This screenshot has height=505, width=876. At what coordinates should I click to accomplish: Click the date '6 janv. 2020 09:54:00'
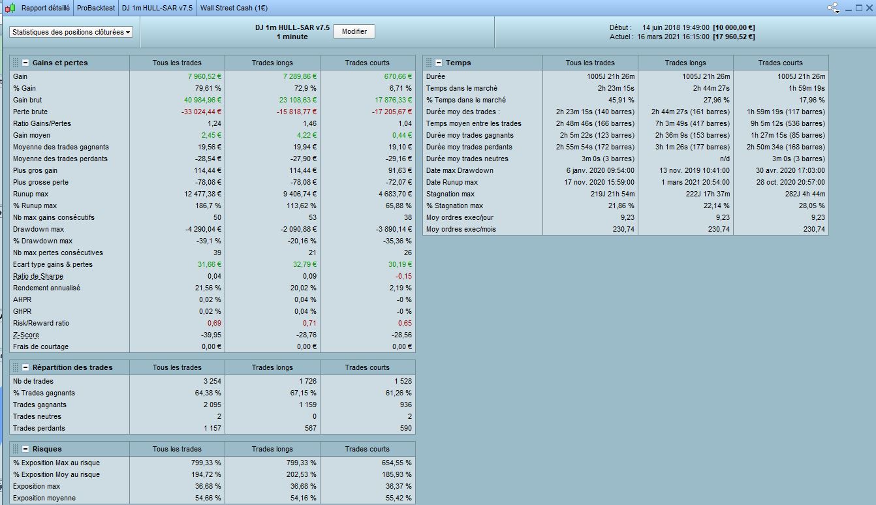[601, 170]
